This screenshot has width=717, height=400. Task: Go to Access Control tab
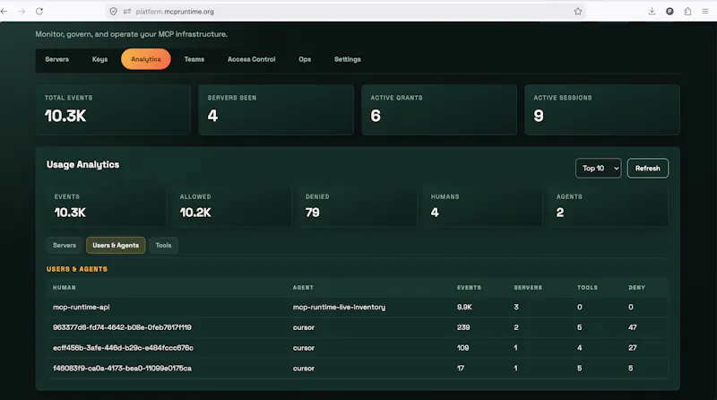pyautogui.click(x=252, y=59)
